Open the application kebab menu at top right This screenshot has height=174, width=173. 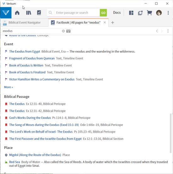pyautogui.click(x=168, y=13)
